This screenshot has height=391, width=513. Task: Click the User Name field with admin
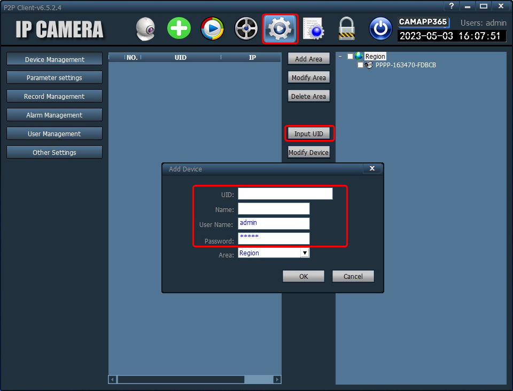coord(274,224)
